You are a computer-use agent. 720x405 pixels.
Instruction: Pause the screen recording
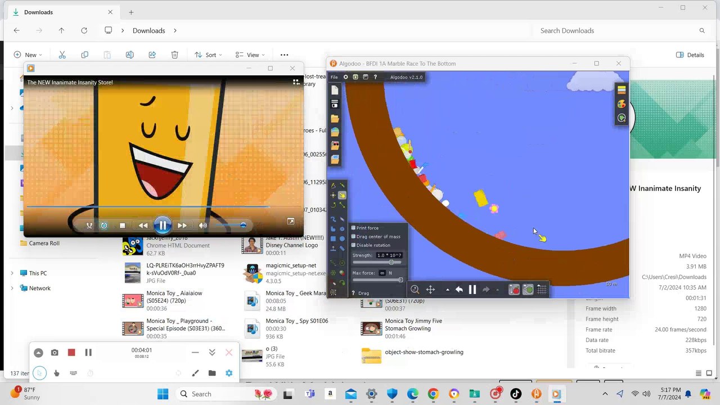click(x=88, y=352)
